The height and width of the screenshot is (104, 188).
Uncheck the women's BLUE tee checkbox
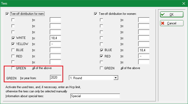click(101, 50)
